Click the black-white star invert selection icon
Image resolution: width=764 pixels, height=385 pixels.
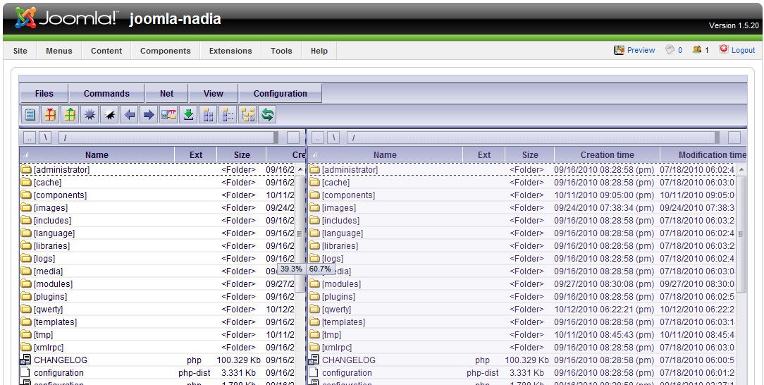(109, 115)
